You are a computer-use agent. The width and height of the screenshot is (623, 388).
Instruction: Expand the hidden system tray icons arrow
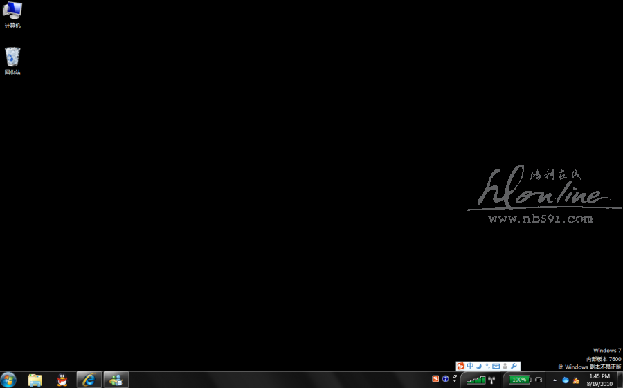[x=554, y=380]
